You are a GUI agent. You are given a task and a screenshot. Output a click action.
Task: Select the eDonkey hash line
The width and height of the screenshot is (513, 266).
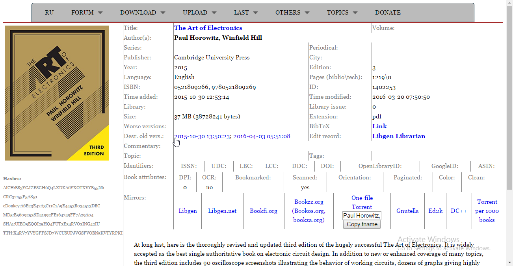(x=52, y=206)
